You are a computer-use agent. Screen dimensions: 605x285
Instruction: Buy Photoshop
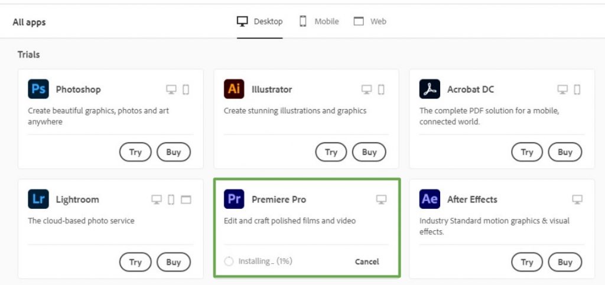pyautogui.click(x=174, y=152)
